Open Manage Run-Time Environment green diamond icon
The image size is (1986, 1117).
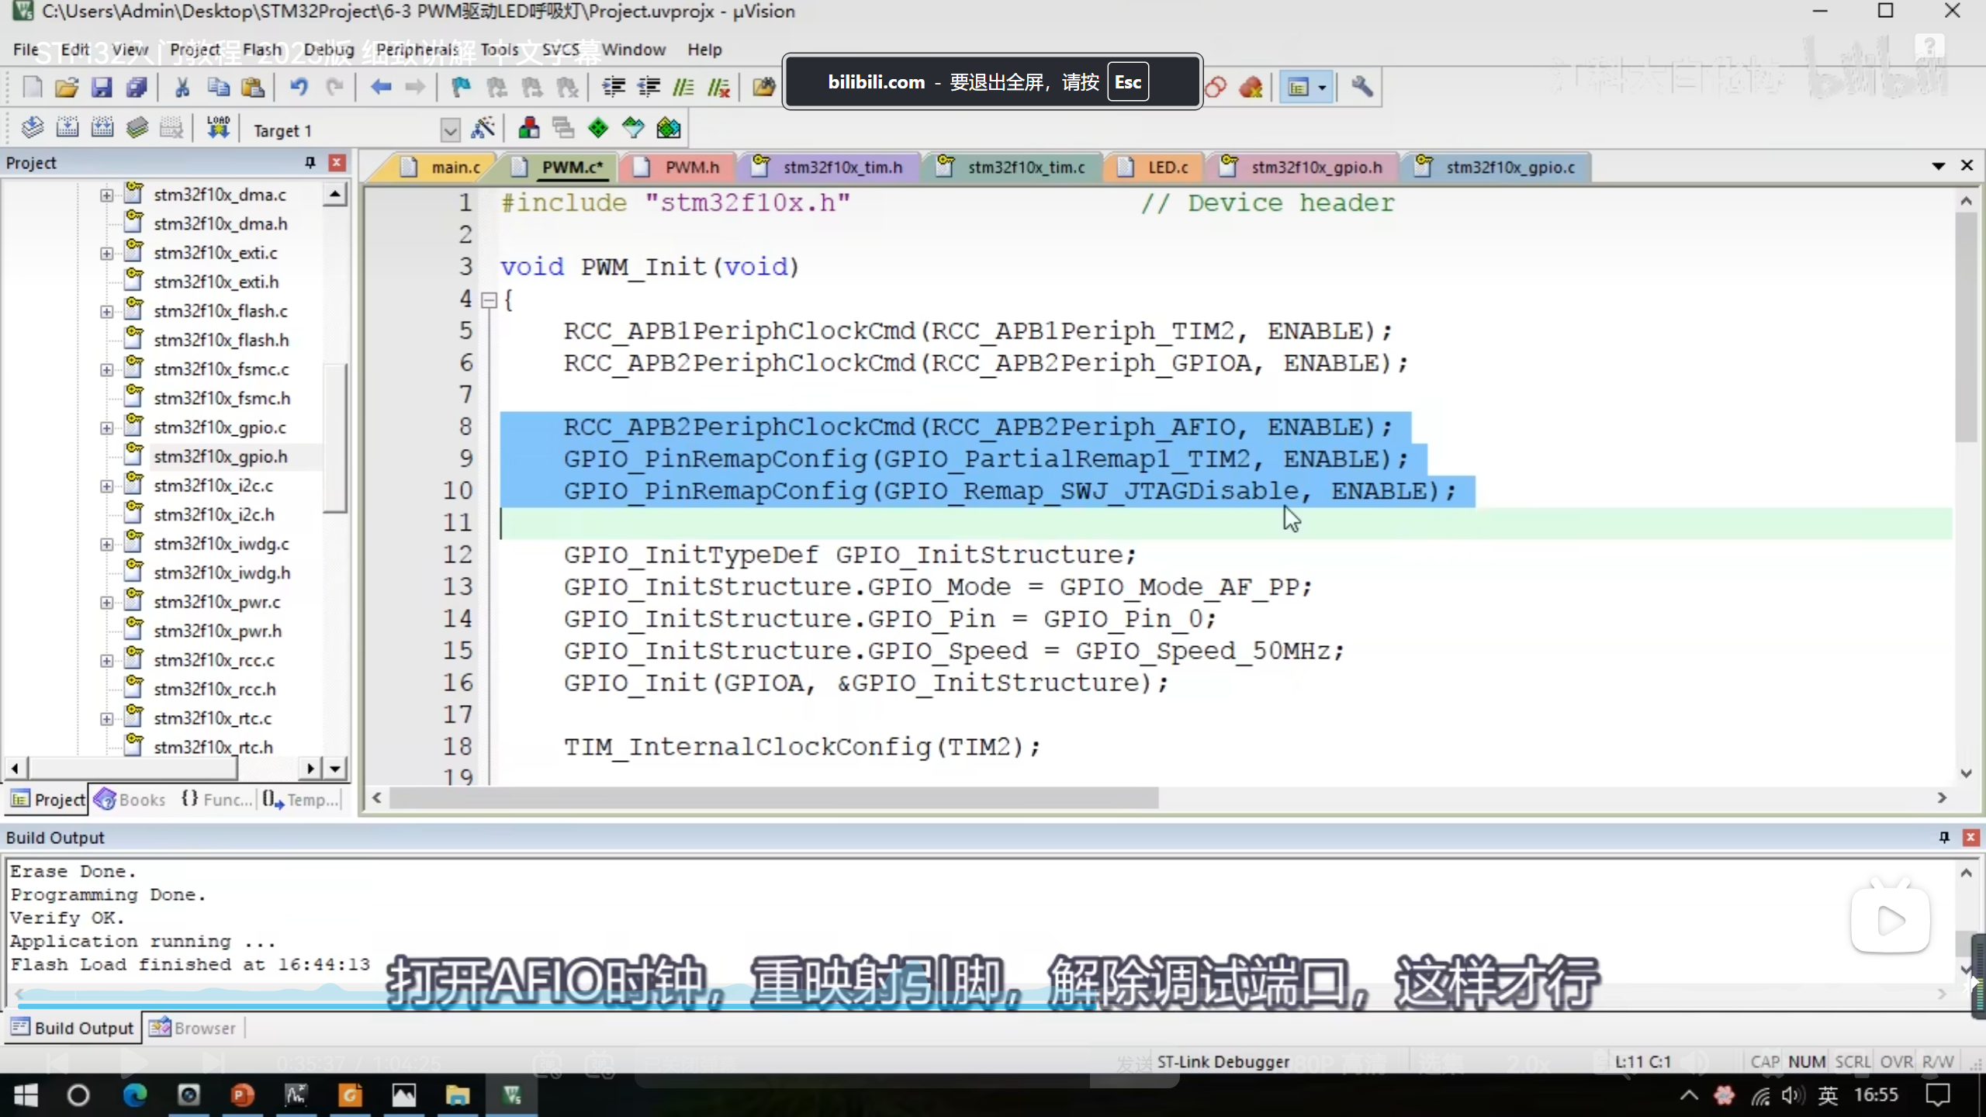pyautogui.click(x=598, y=128)
